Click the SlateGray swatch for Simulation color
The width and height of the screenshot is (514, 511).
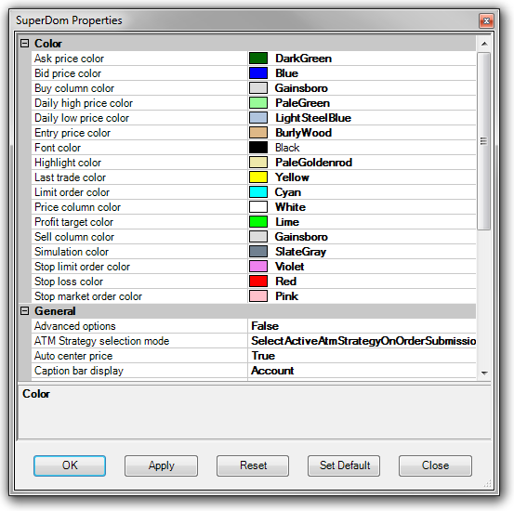[258, 252]
